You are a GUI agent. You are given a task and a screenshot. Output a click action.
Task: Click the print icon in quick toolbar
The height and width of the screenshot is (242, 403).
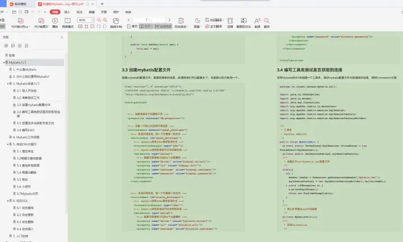26,12
